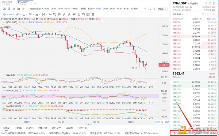
Task: Open the 计划单 tab at bottom
Action: tap(18, 128)
